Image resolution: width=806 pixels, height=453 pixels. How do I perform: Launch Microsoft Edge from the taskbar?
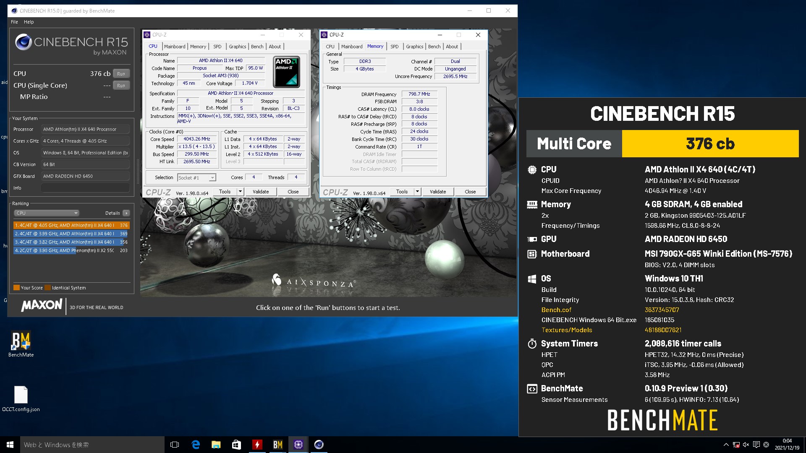pyautogui.click(x=196, y=445)
